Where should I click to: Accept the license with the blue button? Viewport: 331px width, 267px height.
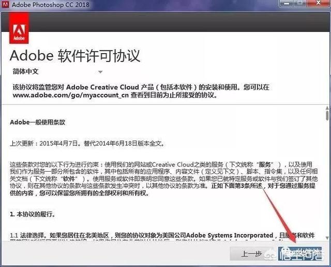300,254
